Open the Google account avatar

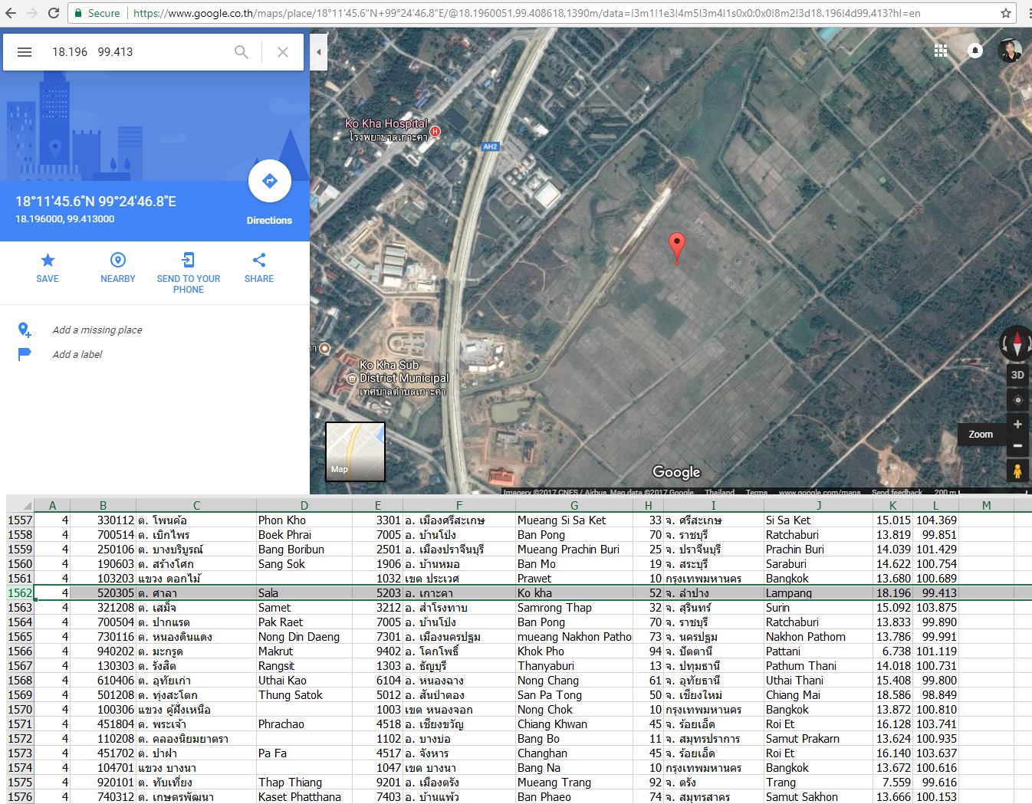tap(1010, 51)
